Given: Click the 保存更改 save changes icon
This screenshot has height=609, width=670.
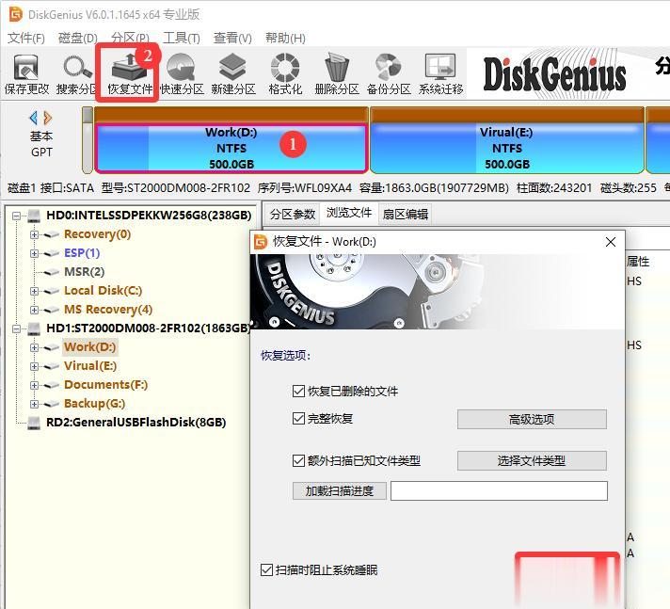Looking at the screenshot, I should 26,74.
